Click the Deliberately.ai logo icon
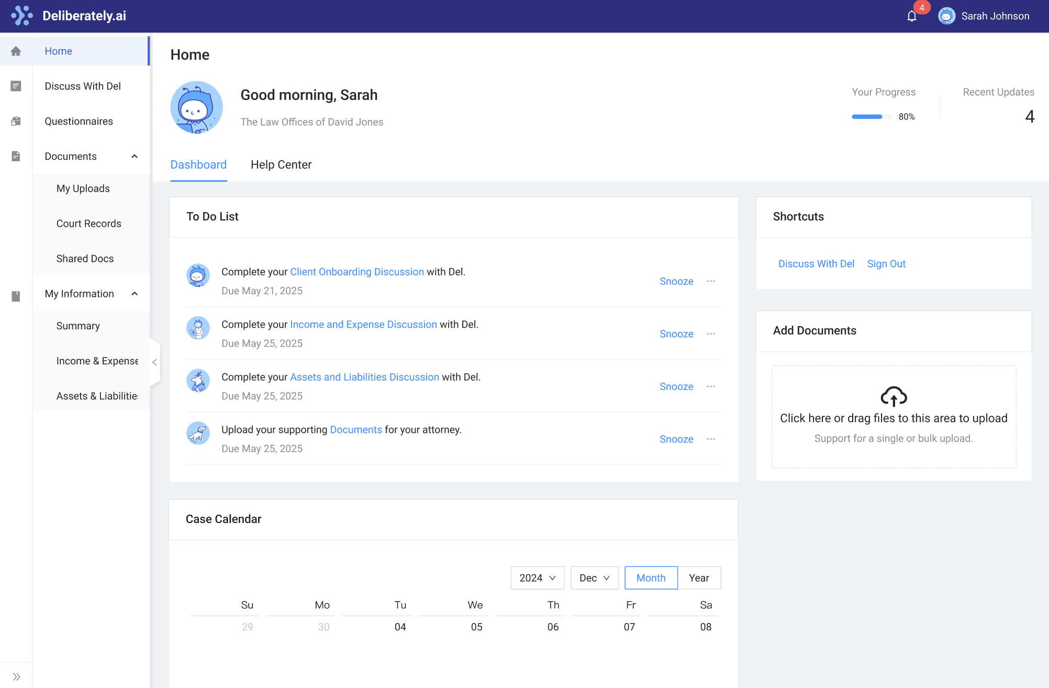 tap(21, 16)
